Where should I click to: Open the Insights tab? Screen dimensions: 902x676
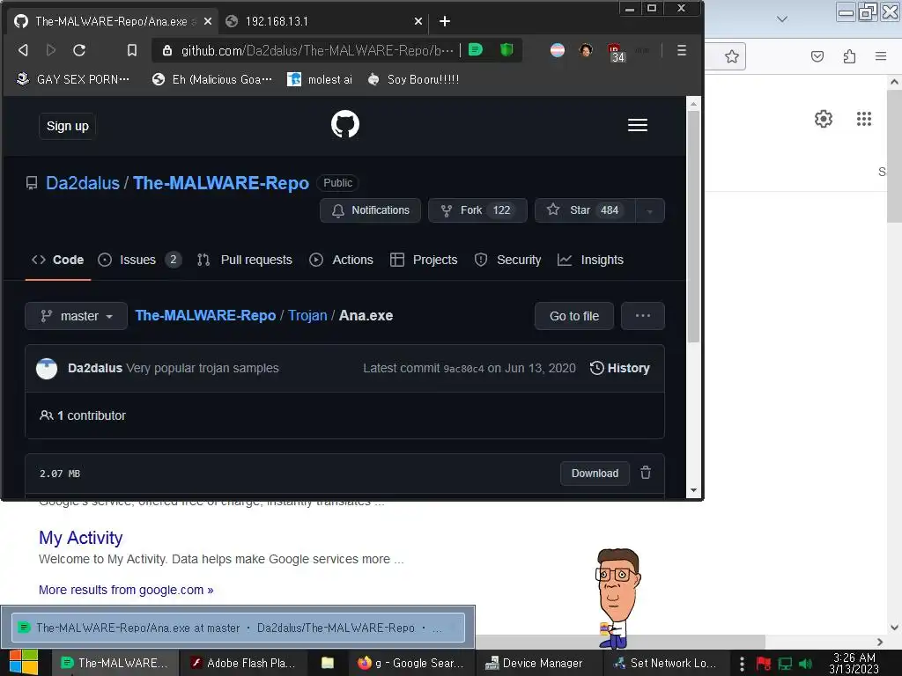point(591,260)
